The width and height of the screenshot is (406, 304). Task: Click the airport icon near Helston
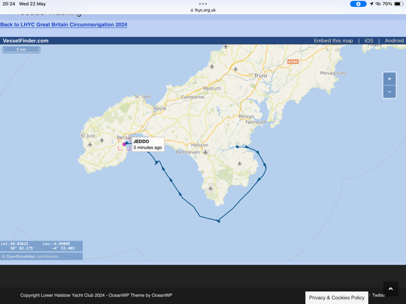[206, 153]
